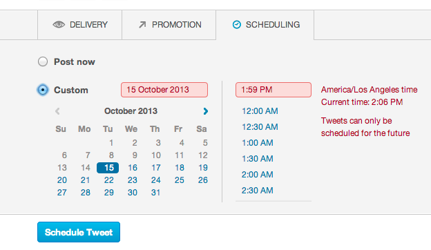This screenshot has width=431, height=250.
Task: Click the 15 October 2013 date field
Action: [164, 90]
